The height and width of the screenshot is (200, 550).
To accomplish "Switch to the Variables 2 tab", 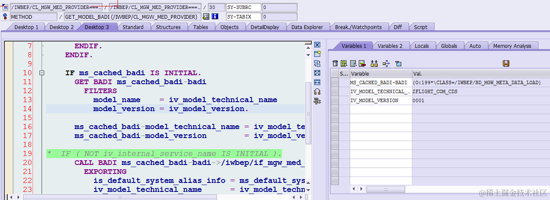I will (390, 46).
